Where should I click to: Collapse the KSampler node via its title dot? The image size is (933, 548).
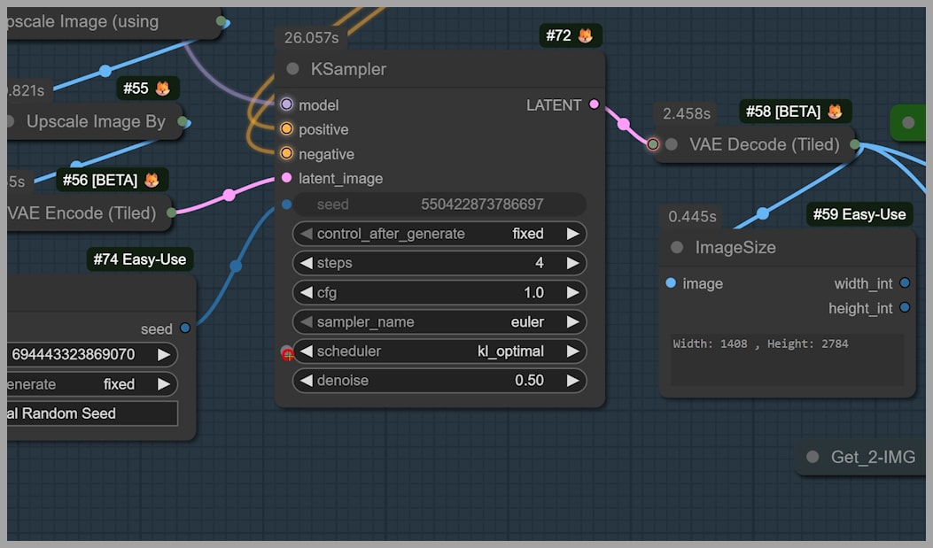click(293, 69)
